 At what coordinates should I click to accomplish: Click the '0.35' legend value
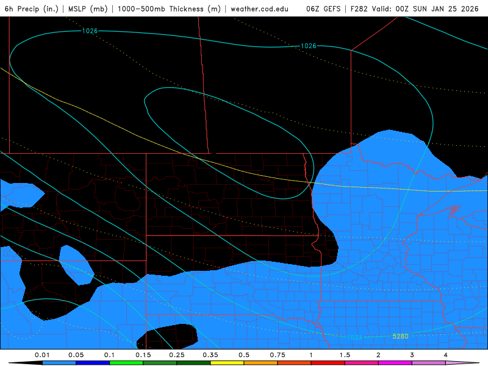coord(210,355)
